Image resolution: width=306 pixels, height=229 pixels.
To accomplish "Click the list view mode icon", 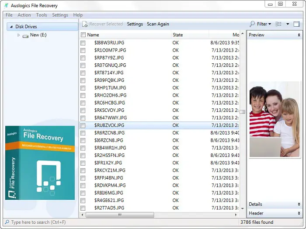I will click(x=278, y=24).
